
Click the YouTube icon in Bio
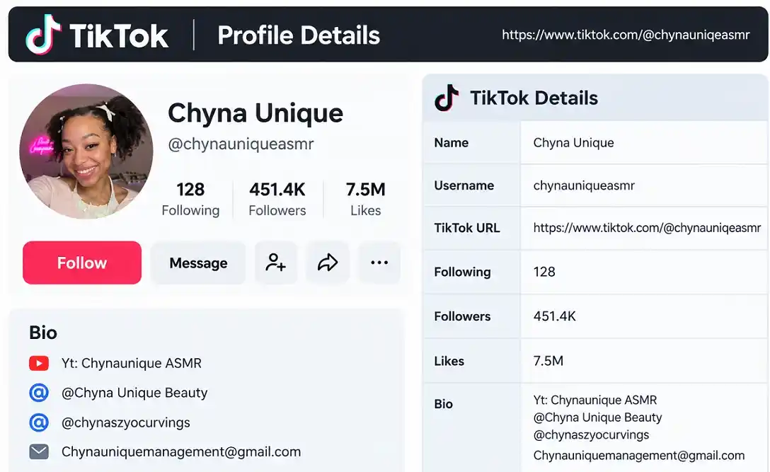(39, 364)
